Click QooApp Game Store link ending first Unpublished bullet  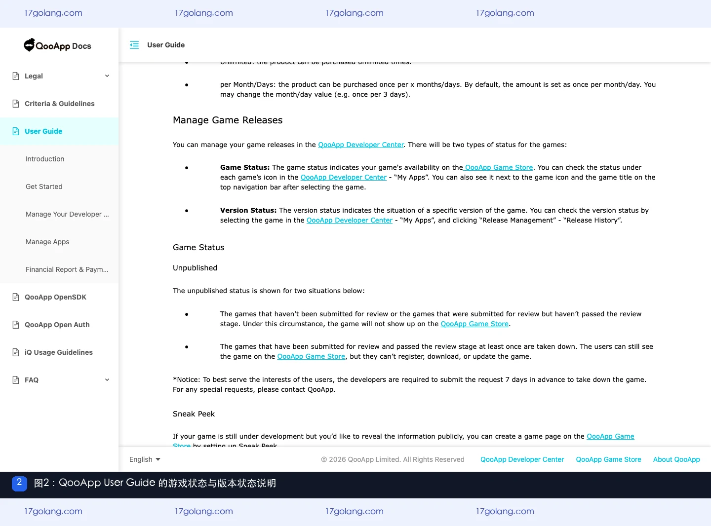pos(474,324)
